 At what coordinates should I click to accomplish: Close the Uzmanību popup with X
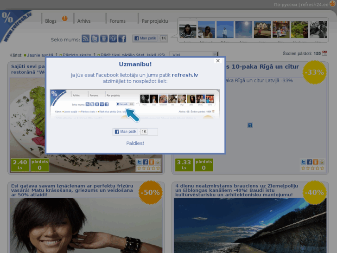pyautogui.click(x=218, y=61)
